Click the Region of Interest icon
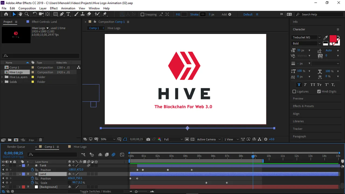 187,139
